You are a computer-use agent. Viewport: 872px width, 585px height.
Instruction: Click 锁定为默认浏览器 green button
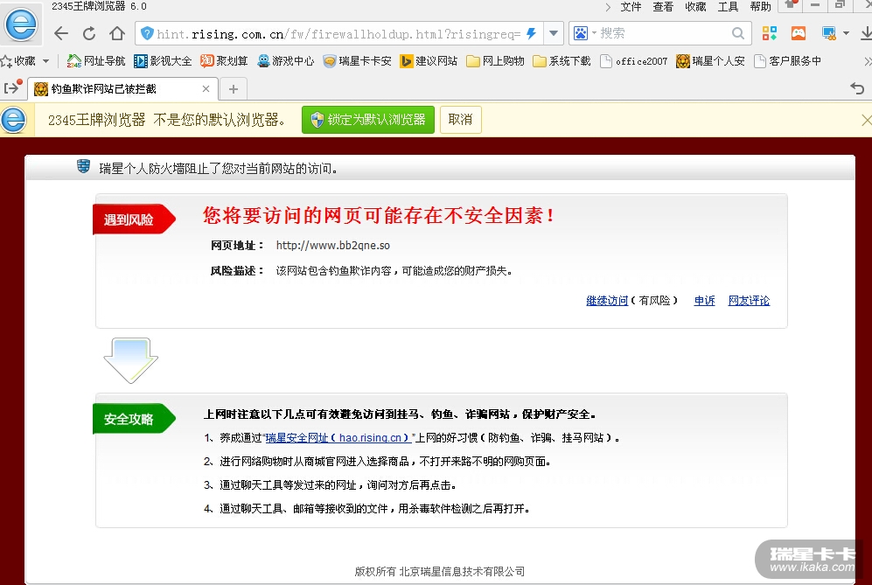coord(367,120)
